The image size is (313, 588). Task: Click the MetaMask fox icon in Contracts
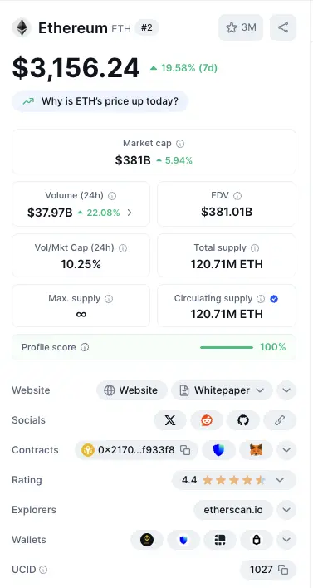pyautogui.click(x=257, y=450)
